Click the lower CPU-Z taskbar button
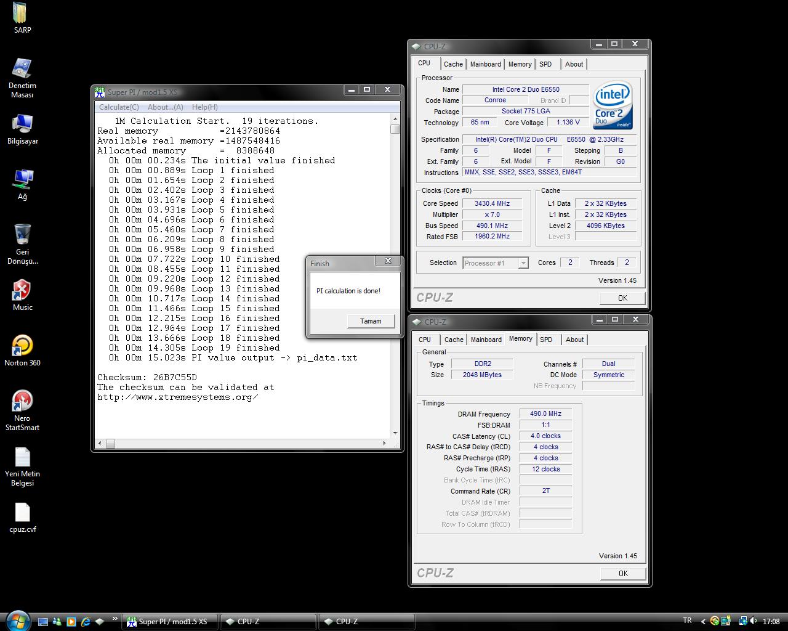The height and width of the screenshot is (631, 788). point(366,622)
